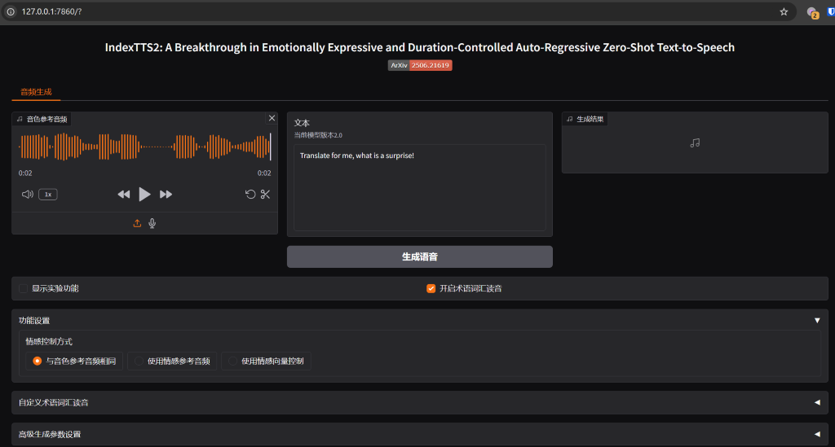Screen dimensions: 835x447
Task: Remove reference audio with the X icon
Action: tap(272, 118)
